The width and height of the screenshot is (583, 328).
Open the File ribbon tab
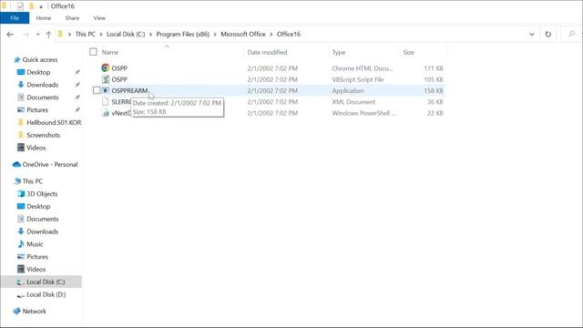[x=15, y=18]
